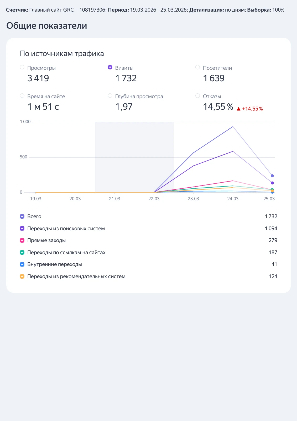The width and height of the screenshot is (297, 421).
Task: Click the 23.03 date on chart axis
Action: point(193,199)
